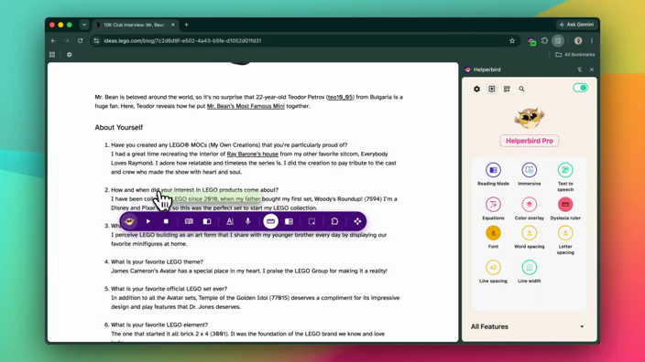The height and width of the screenshot is (362, 645).
Task: Click the reset icon on floating toolbar
Action: pyautogui.click(x=334, y=221)
